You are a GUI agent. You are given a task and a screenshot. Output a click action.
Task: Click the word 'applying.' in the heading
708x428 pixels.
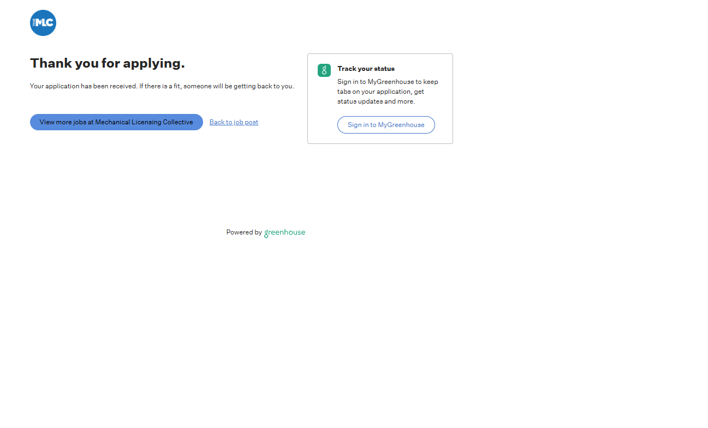154,63
